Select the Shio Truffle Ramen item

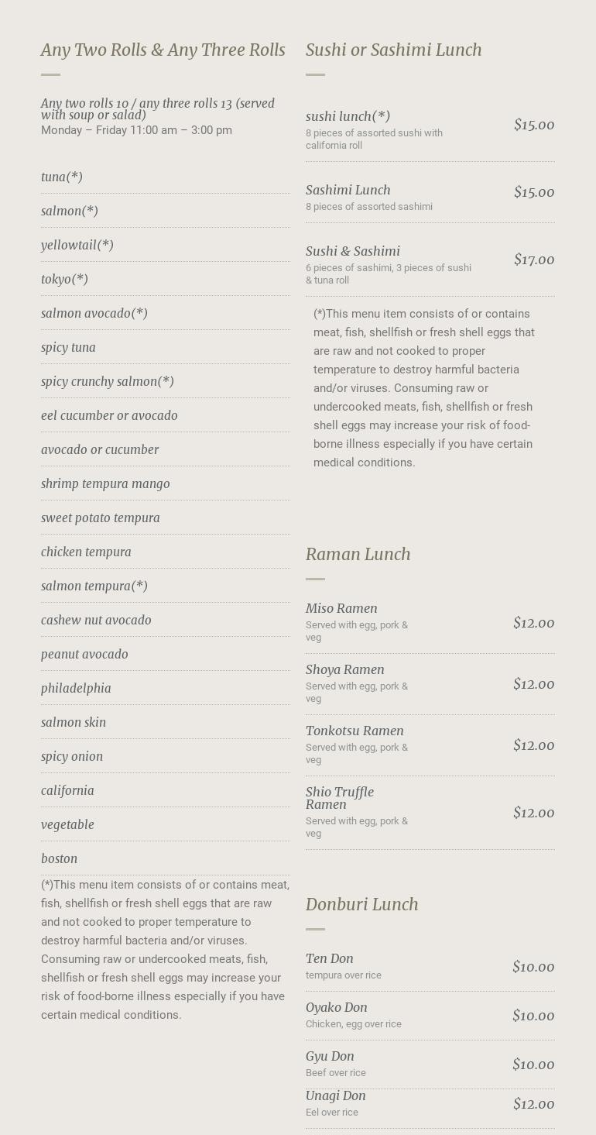[340, 798]
